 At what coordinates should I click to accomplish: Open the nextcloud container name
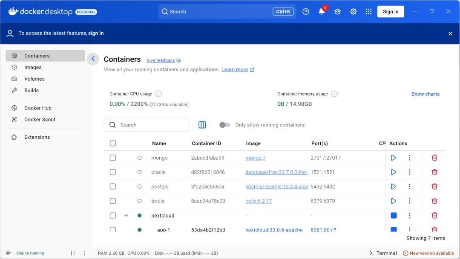[163, 215]
